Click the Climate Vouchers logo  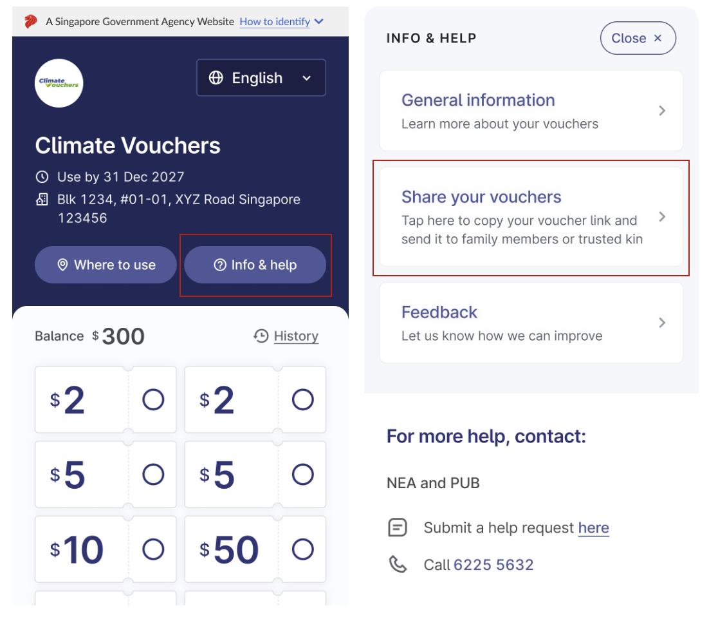pos(59,83)
